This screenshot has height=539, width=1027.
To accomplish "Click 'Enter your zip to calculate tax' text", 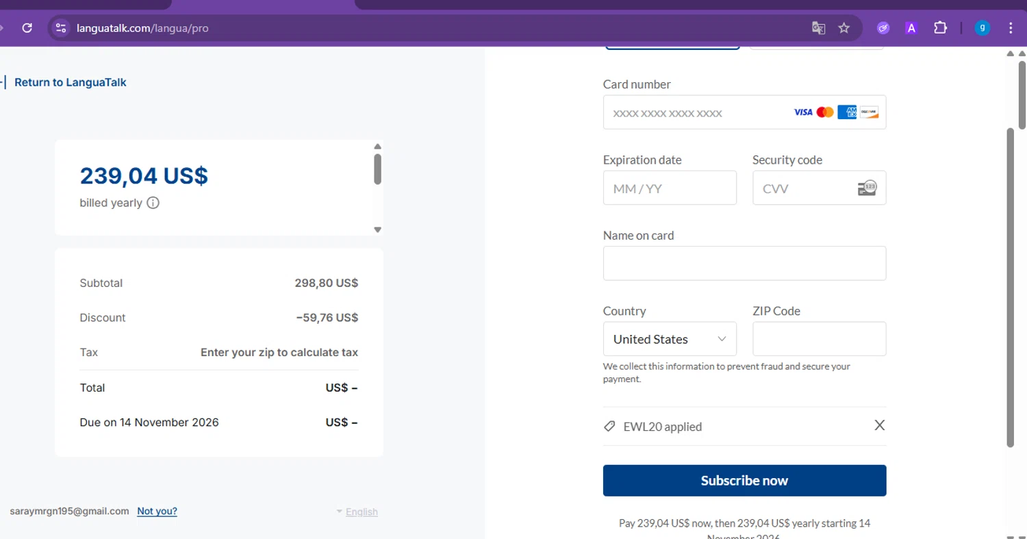I will (x=279, y=353).
